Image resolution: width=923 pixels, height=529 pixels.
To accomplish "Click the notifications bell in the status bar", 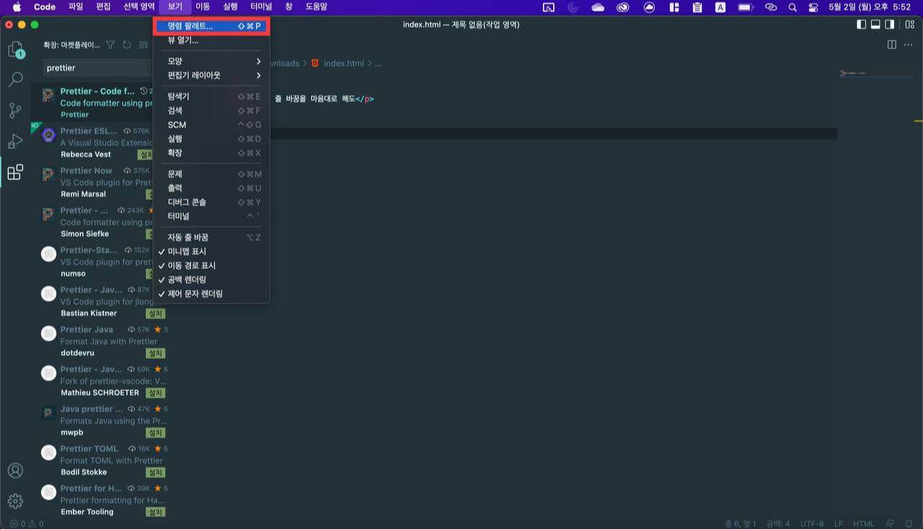I will point(908,523).
